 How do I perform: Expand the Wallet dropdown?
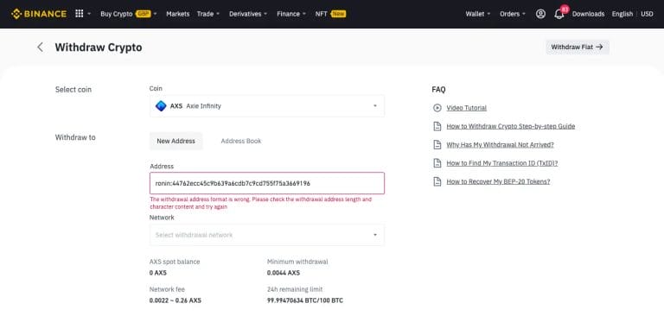[x=477, y=14]
